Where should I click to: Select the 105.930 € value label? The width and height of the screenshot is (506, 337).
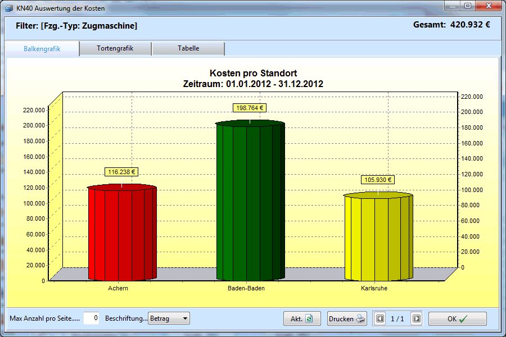click(377, 180)
